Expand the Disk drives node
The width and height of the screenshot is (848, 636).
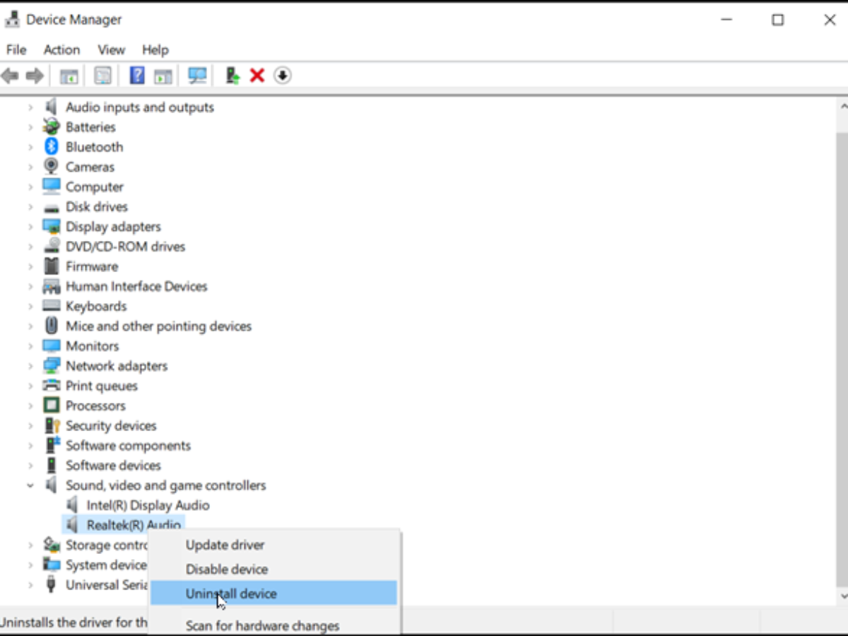coord(30,207)
